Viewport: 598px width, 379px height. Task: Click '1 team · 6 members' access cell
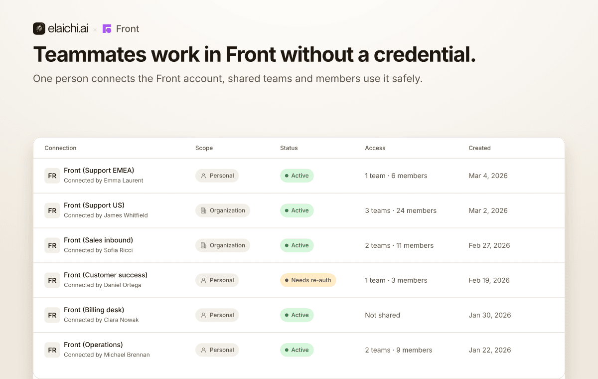[x=396, y=176]
